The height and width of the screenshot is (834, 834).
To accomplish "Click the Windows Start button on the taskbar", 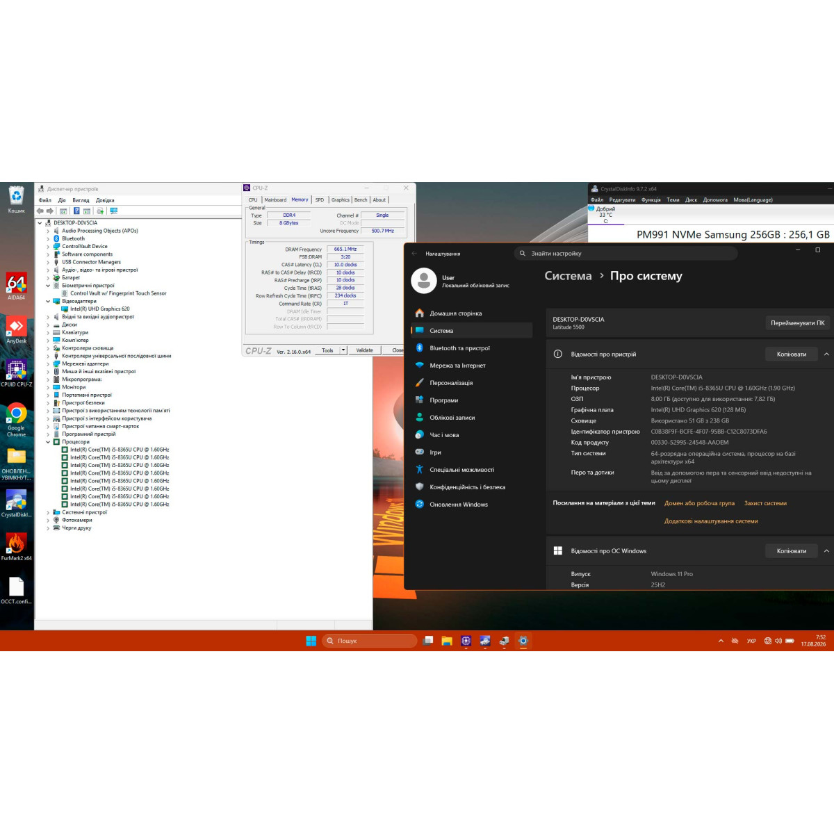I will 311,641.
